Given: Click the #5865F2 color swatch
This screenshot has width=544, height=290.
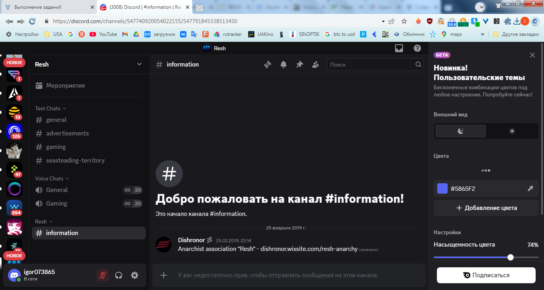Looking at the screenshot, I should point(442,188).
